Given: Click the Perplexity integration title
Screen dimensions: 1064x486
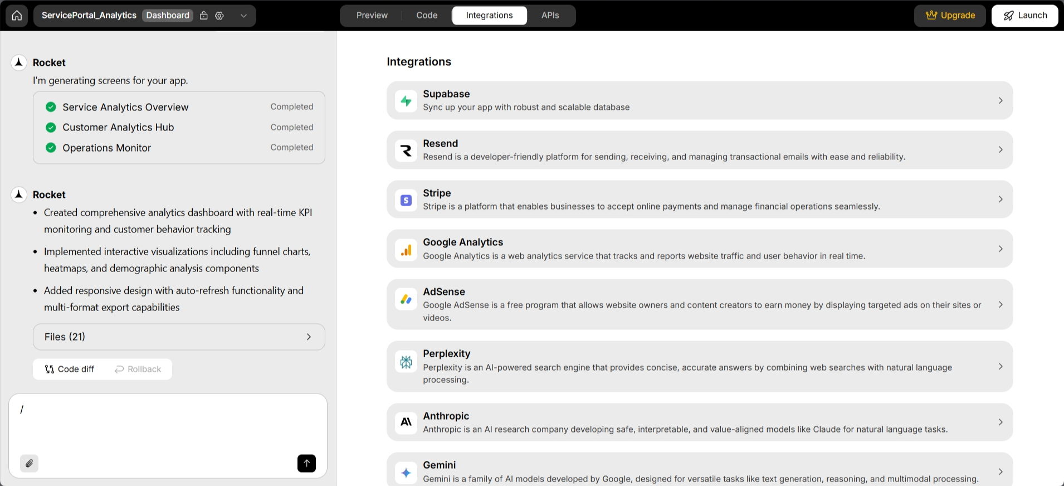Looking at the screenshot, I should 446,354.
